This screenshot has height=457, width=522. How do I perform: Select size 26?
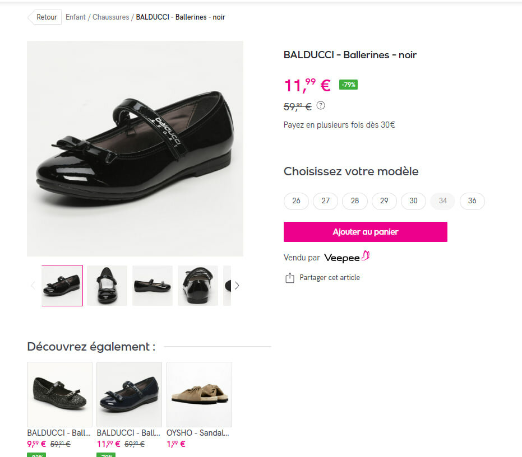[x=296, y=201]
